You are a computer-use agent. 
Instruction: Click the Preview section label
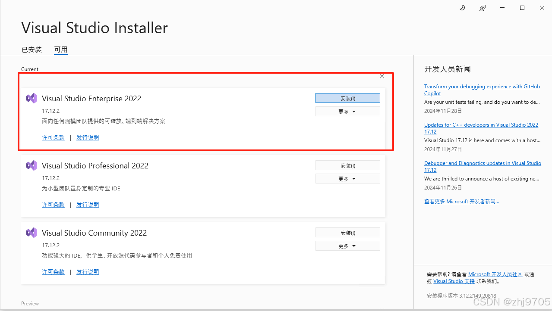(30, 304)
